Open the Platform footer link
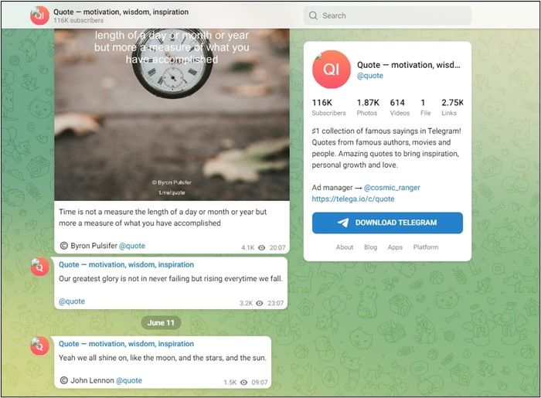 [426, 247]
